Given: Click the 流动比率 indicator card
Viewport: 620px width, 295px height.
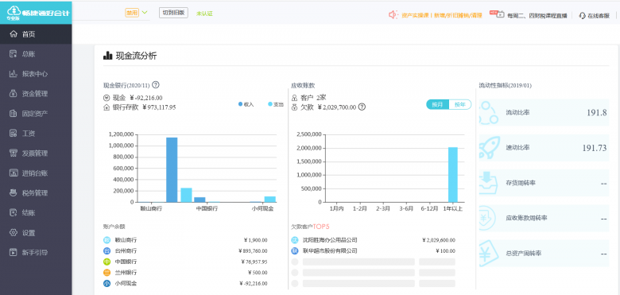Looking at the screenshot, I should tap(544, 113).
